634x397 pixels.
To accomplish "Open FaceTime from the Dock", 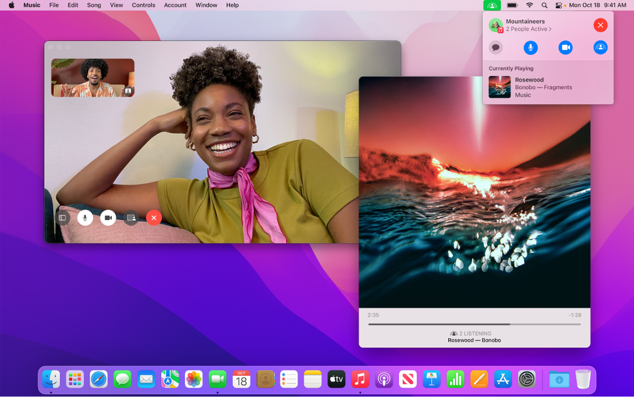I will coord(217,379).
